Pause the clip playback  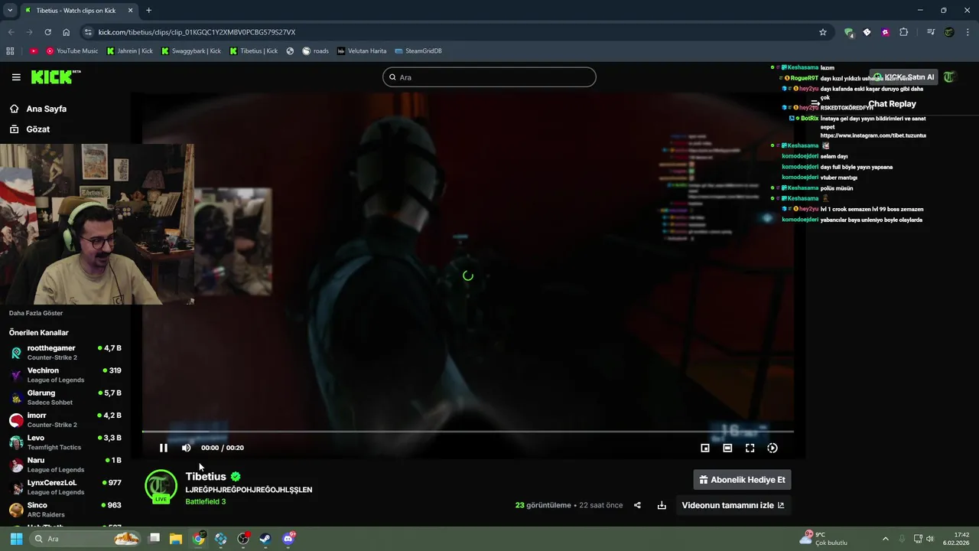[x=163, y=448]
